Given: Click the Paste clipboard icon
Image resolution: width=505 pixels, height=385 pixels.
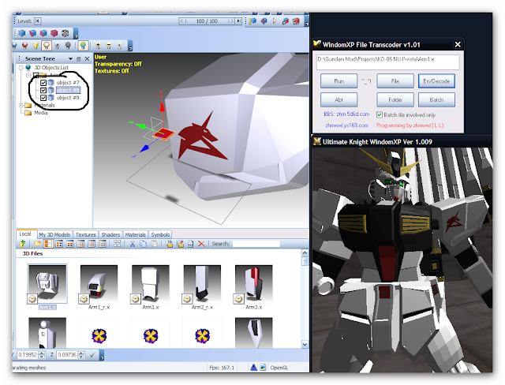Looking at the screenshot, I should [x=154, y=244].
